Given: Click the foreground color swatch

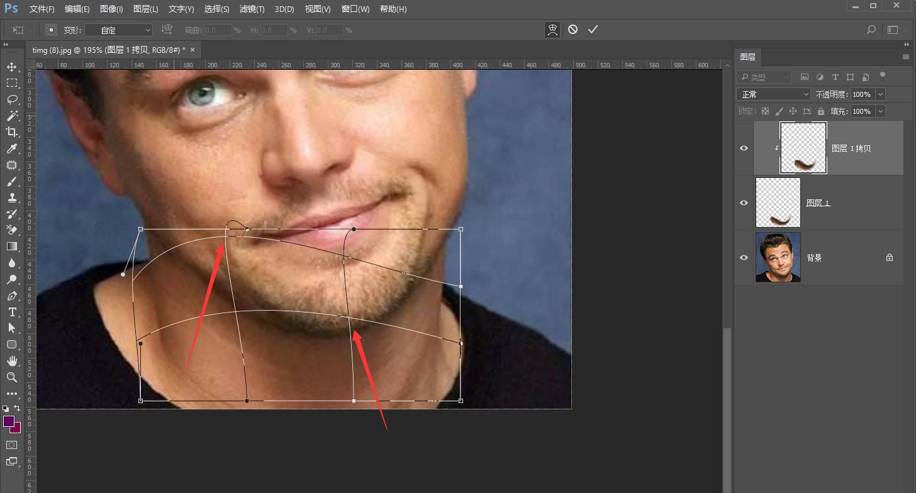Looking at the screenshot, I should click(9, 421).
